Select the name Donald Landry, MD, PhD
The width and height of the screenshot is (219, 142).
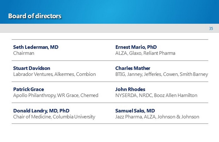[x=41, y=111]
